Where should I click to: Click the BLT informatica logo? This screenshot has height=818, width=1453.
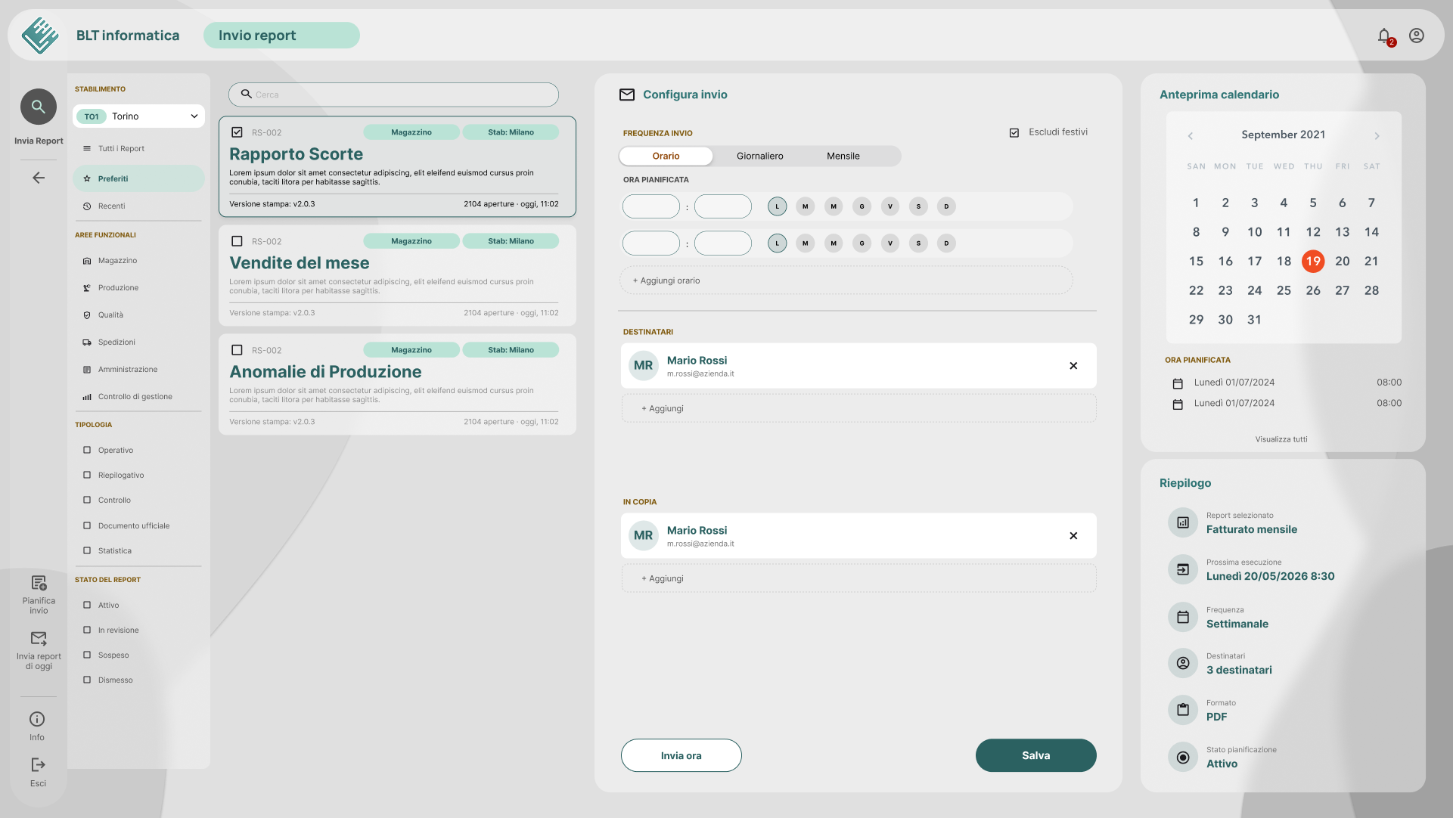(40, 36)
